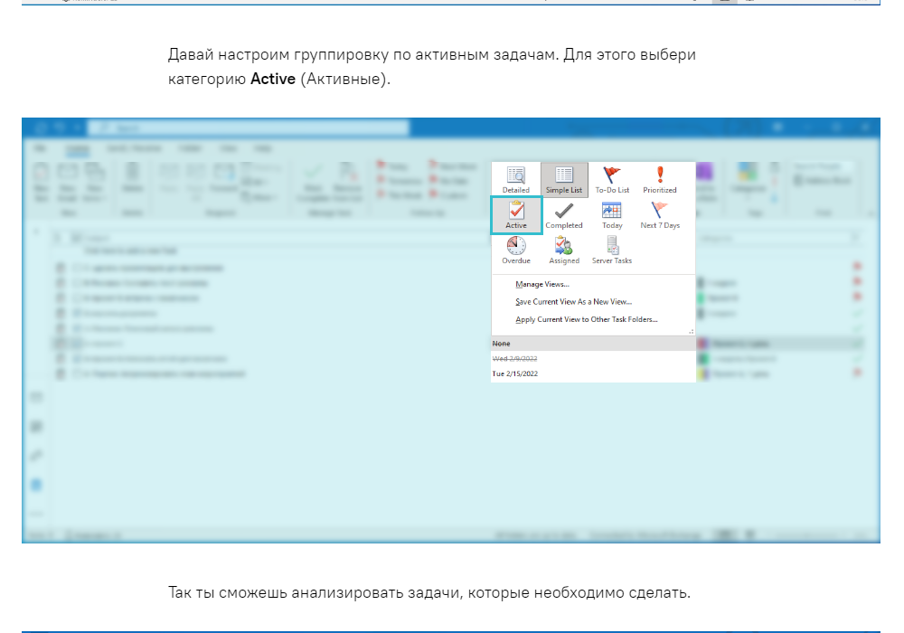This screenshot has height=633, width=904.
Task: Select the Server Tasks view
Action: (612, 250)
